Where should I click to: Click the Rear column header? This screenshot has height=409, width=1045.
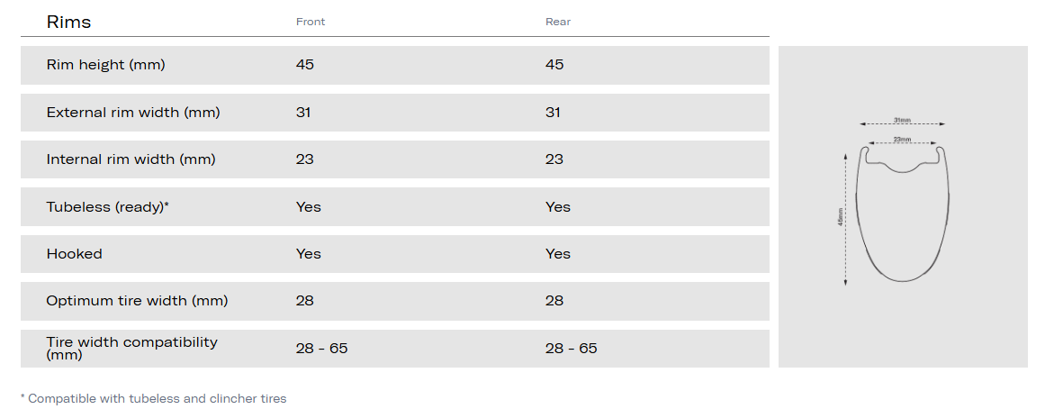coord(558,22)
